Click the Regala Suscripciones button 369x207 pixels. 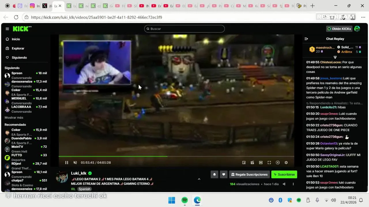point(249,174)
